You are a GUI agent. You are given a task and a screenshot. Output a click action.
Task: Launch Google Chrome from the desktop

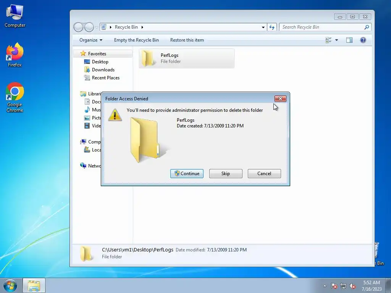tap(15, 97)
